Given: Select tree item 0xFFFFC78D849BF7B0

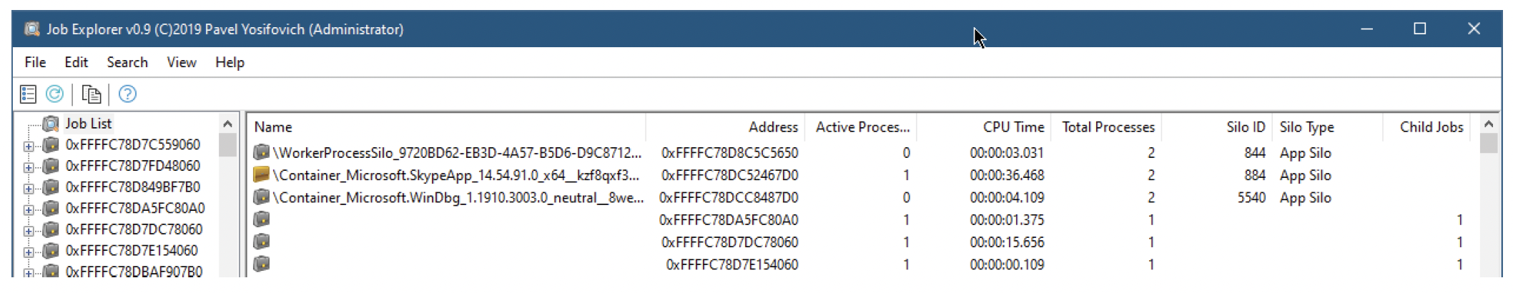Looking at the screenshot, I should click(x=133, y=187).
